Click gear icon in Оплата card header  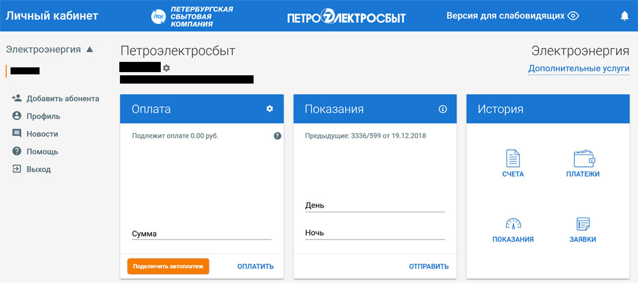pyautogui.click(x=269, y=109)
